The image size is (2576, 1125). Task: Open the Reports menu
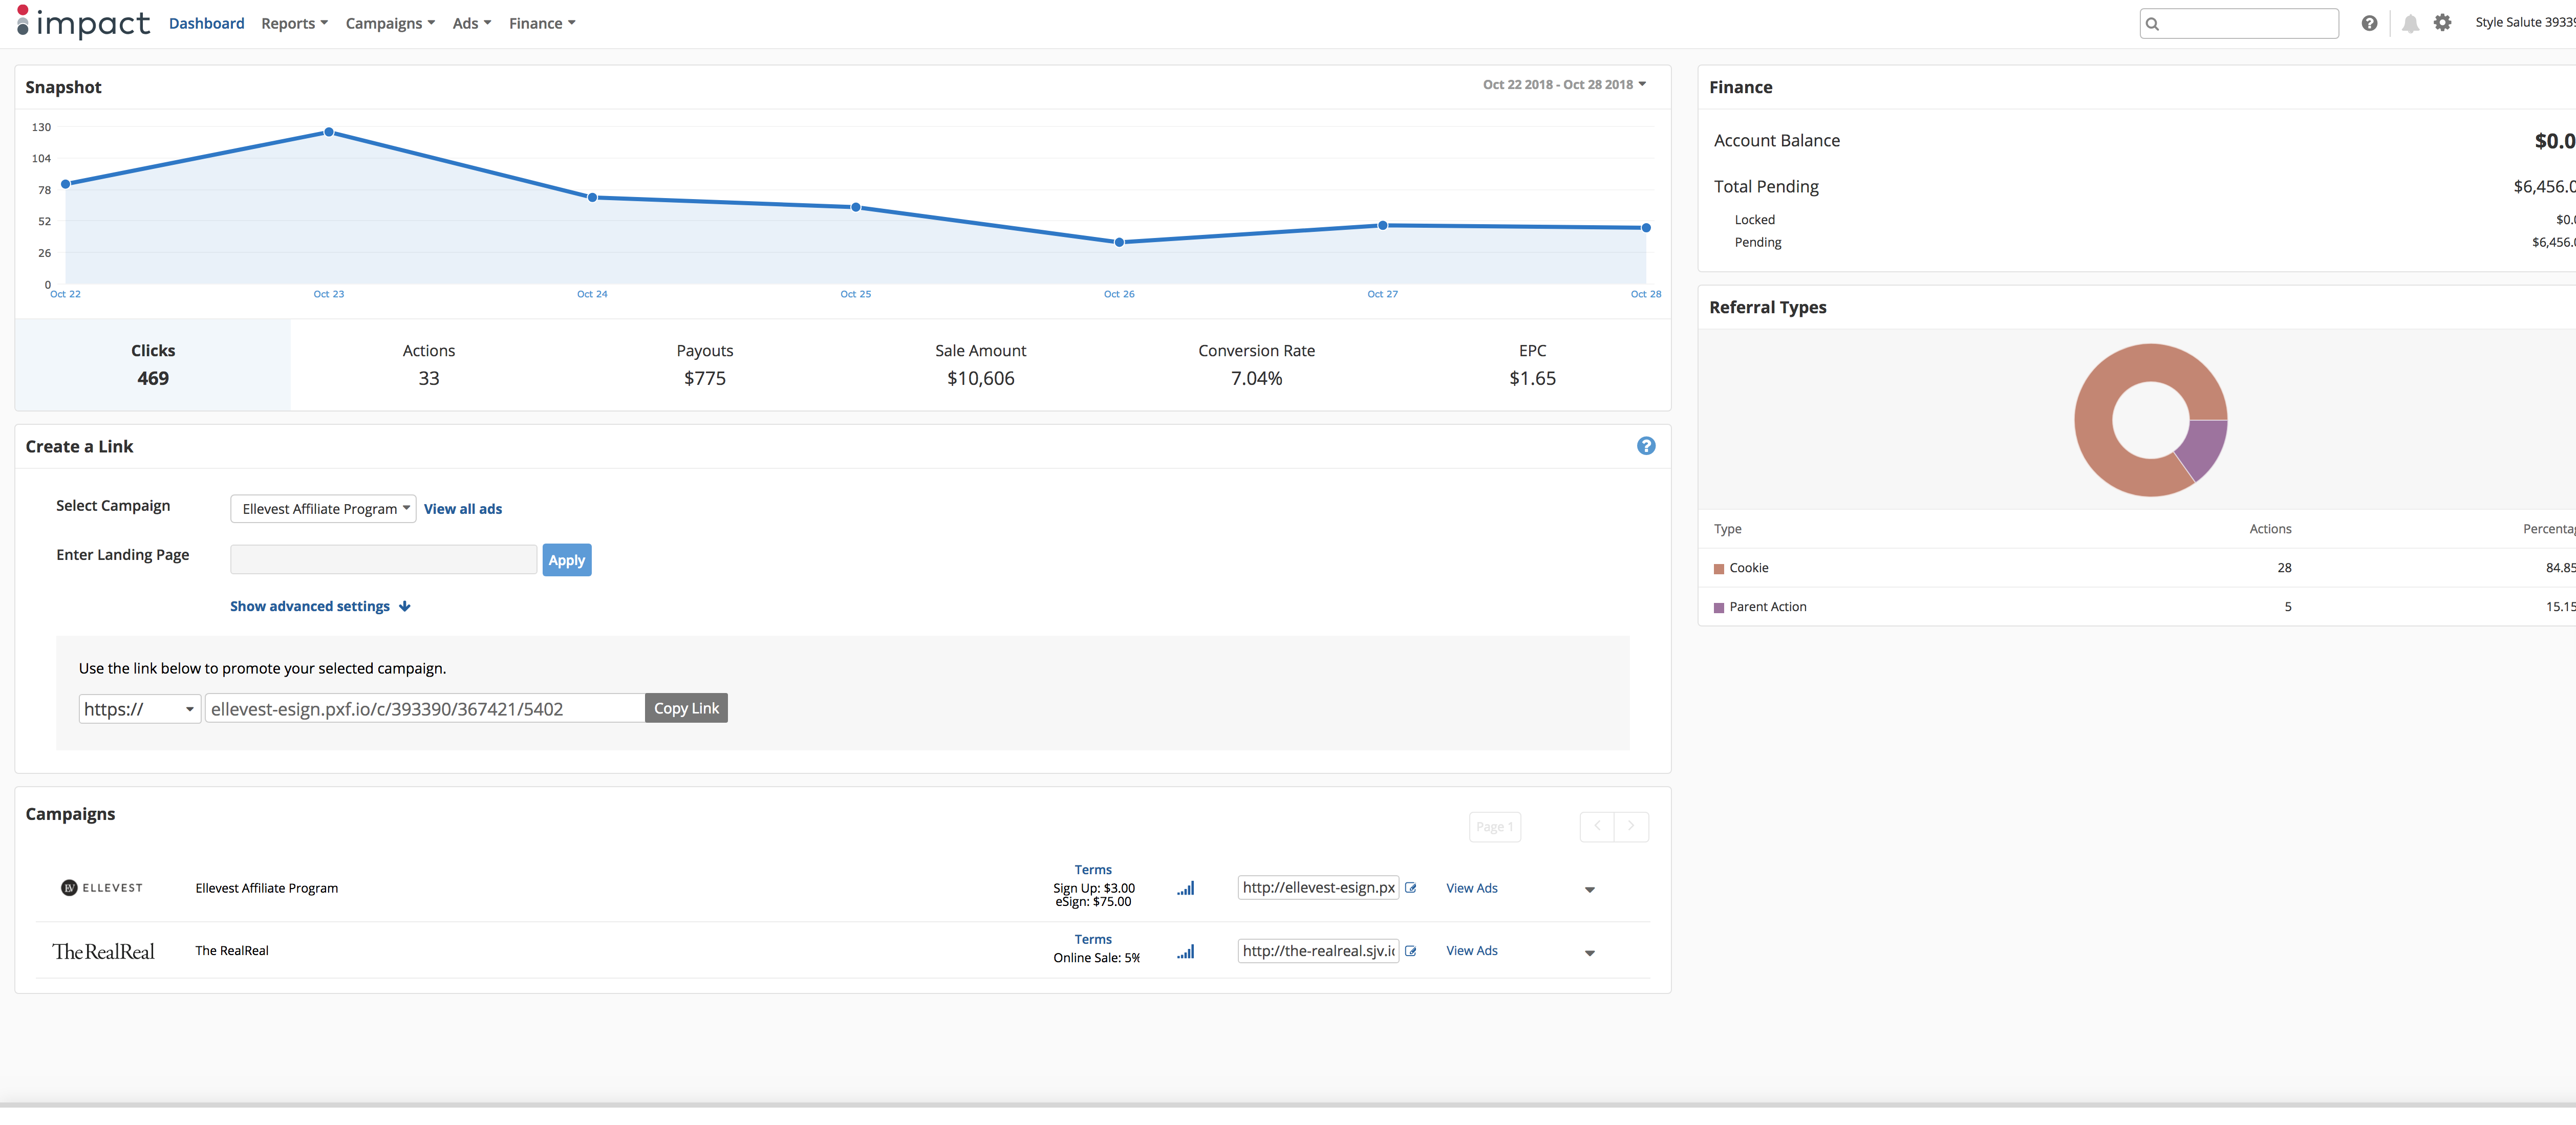pyautogui.click(x=294, y=23)
